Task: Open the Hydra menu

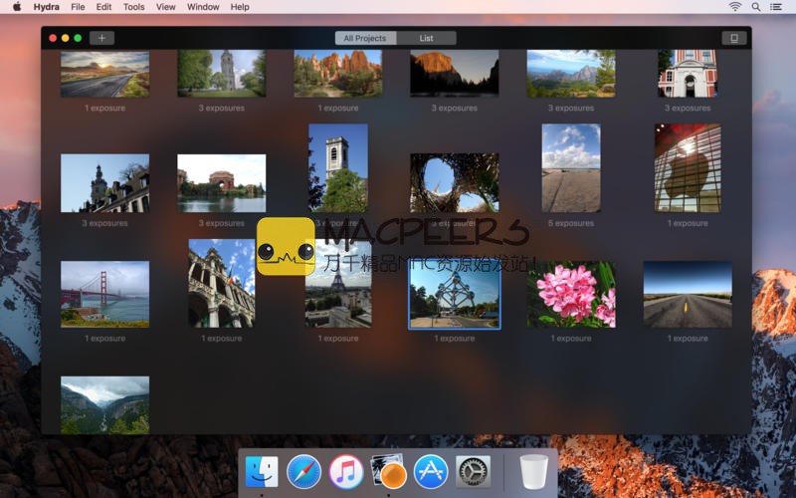Action: [x=46, y=7]
